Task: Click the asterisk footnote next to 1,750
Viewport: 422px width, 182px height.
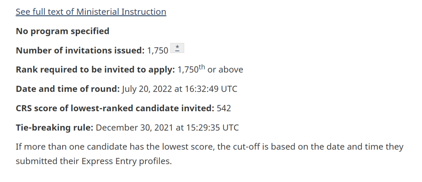Action: (x=177, y=48)
